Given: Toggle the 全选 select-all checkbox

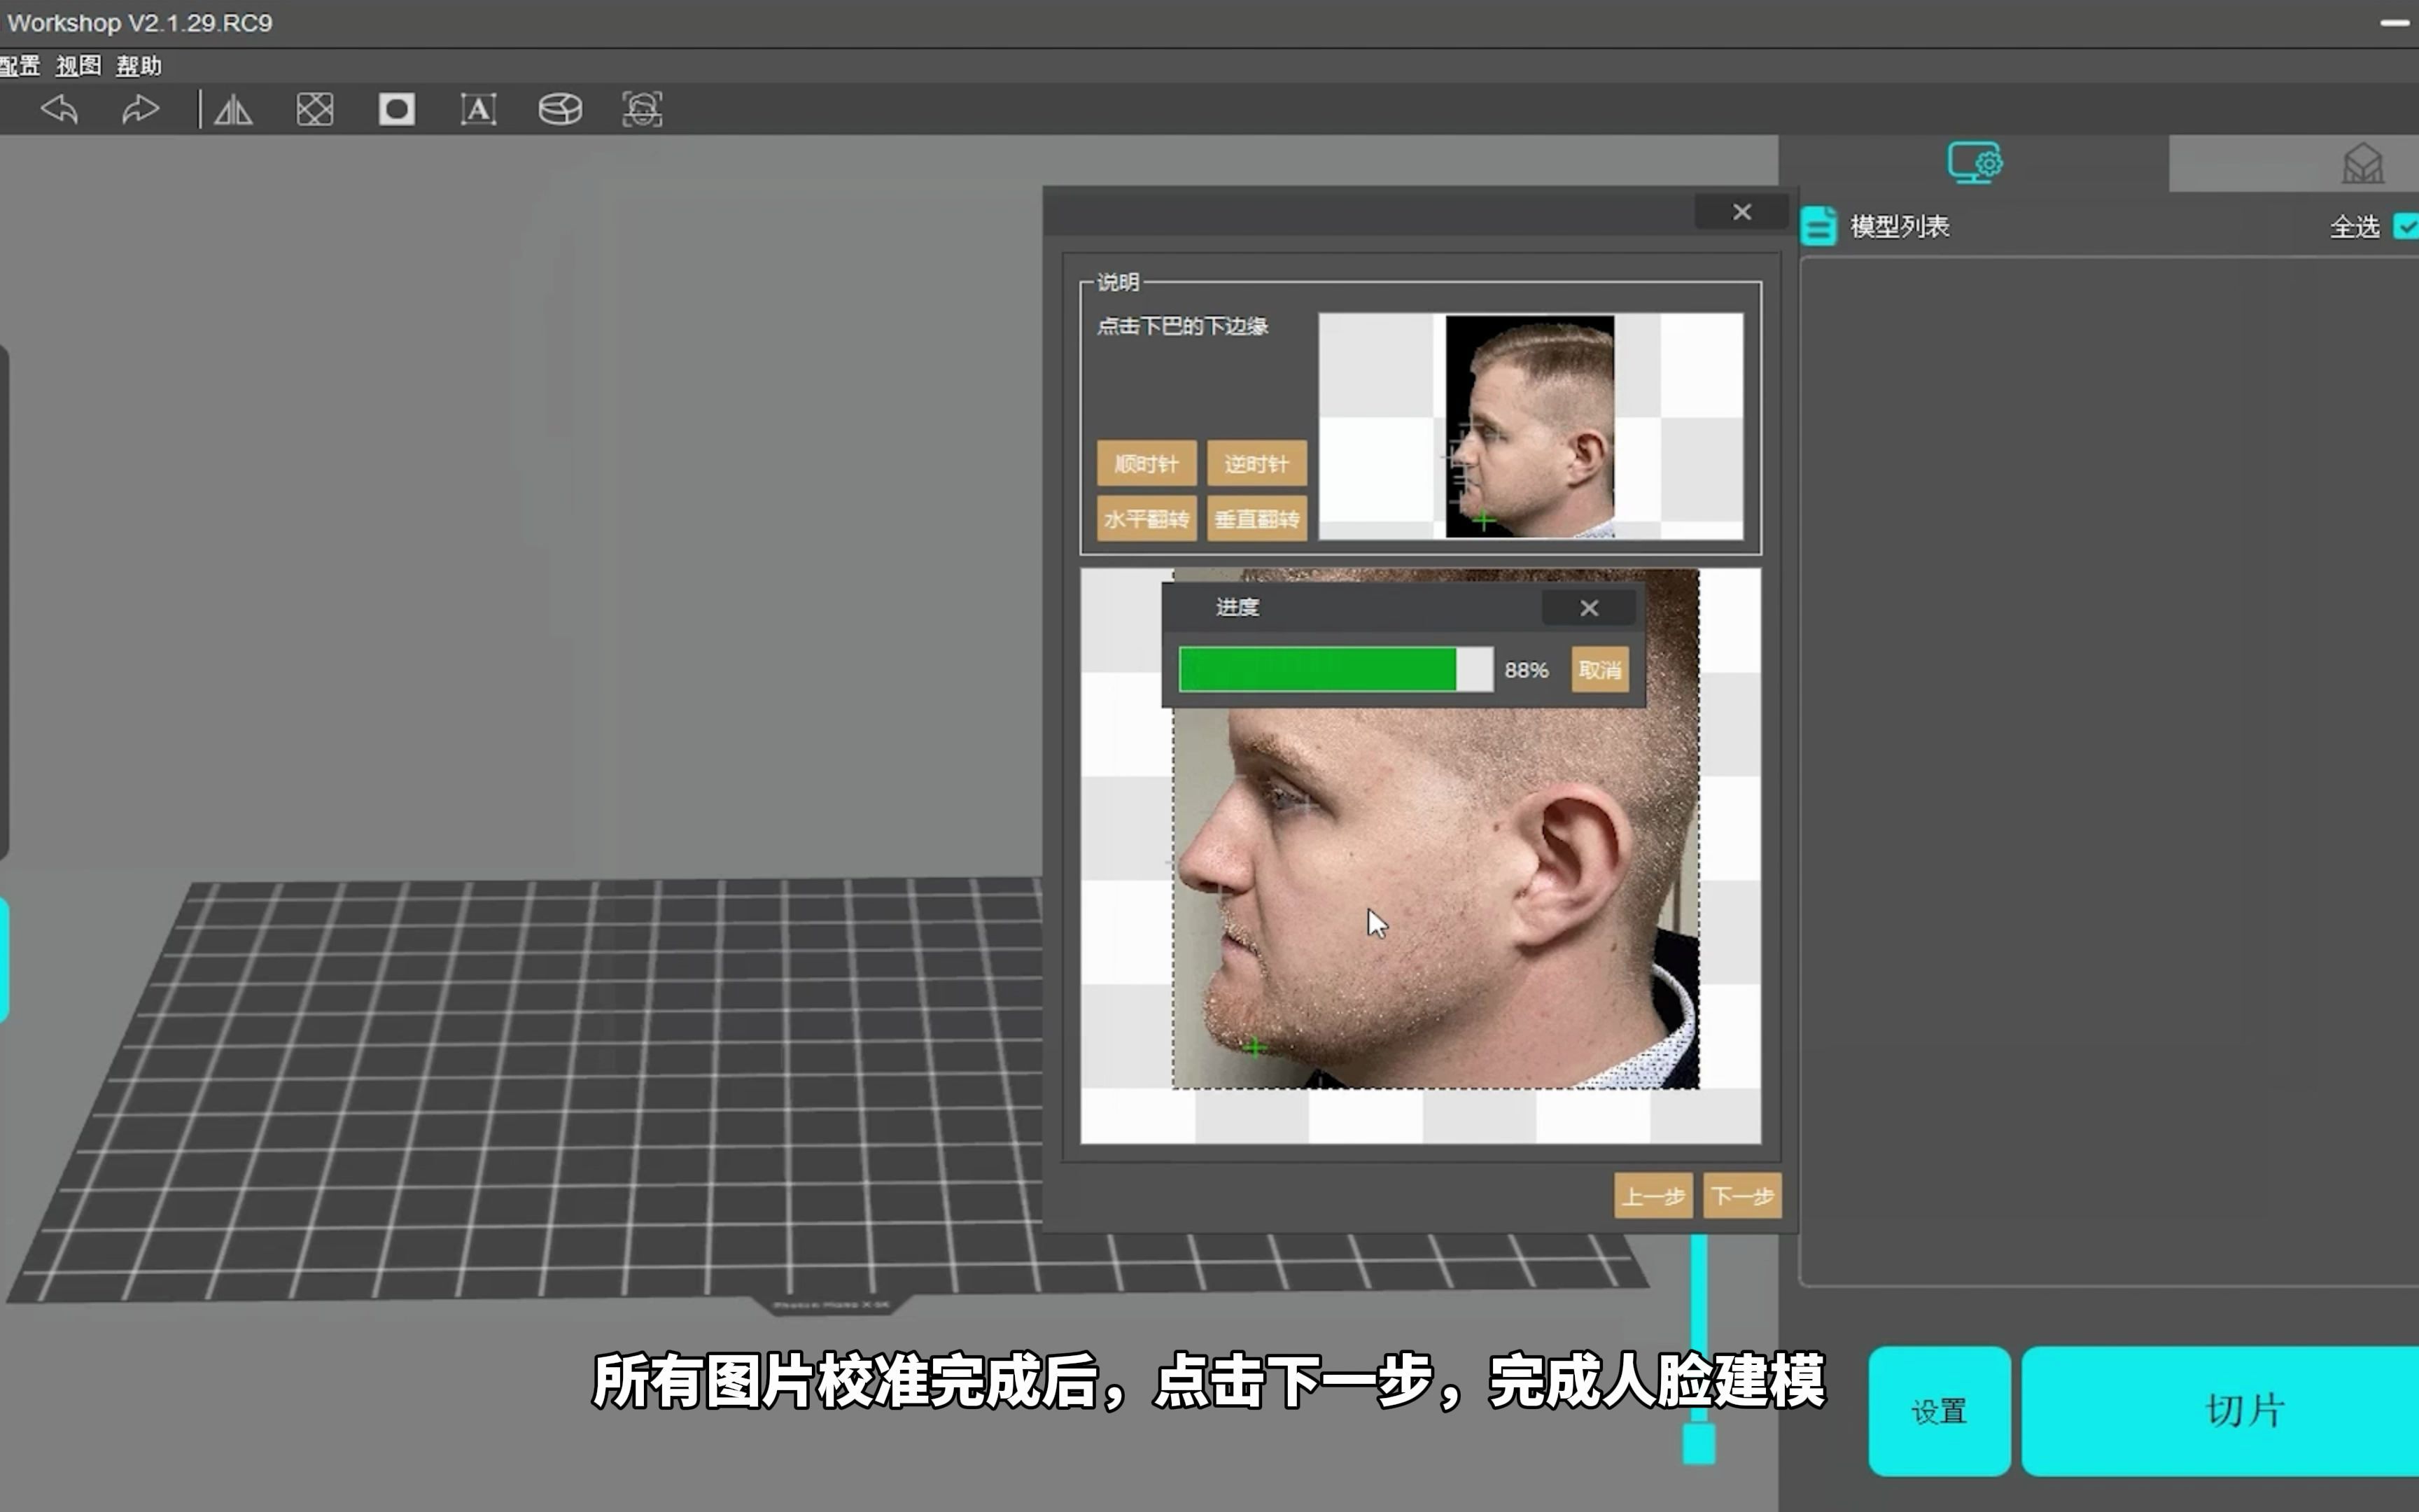Looking at the screenshot, I should (x=2407, y=226).
